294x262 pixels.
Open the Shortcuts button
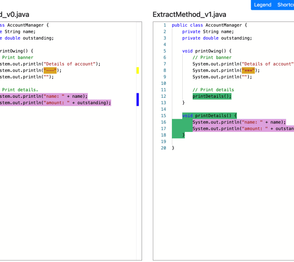286,4
